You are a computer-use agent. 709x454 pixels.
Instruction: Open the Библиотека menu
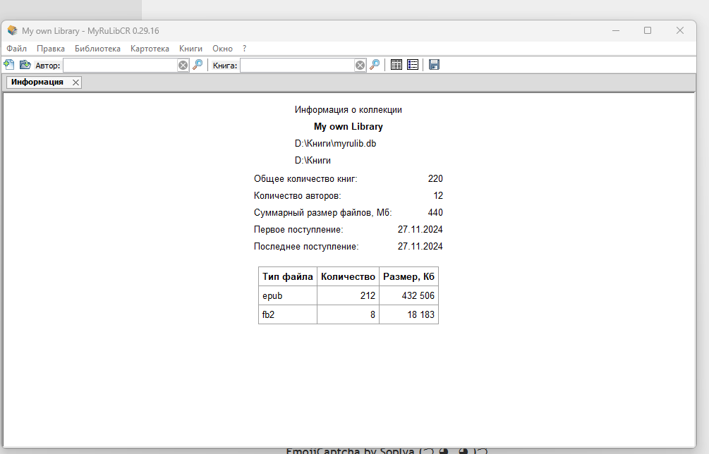point(97,49)
